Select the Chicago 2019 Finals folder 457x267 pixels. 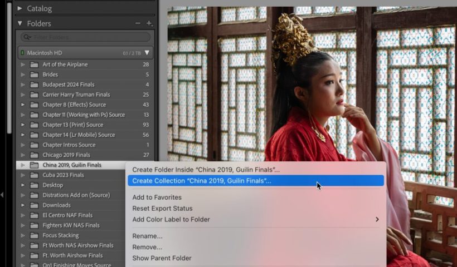pos(66,155)
